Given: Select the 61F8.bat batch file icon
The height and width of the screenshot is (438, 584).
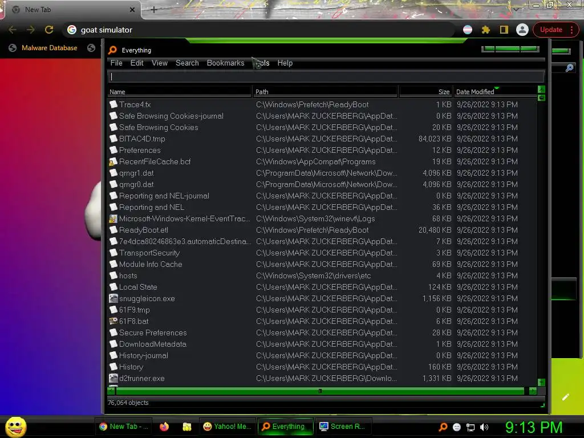Looking at the screenshot, I should click(x=113, y=321).
